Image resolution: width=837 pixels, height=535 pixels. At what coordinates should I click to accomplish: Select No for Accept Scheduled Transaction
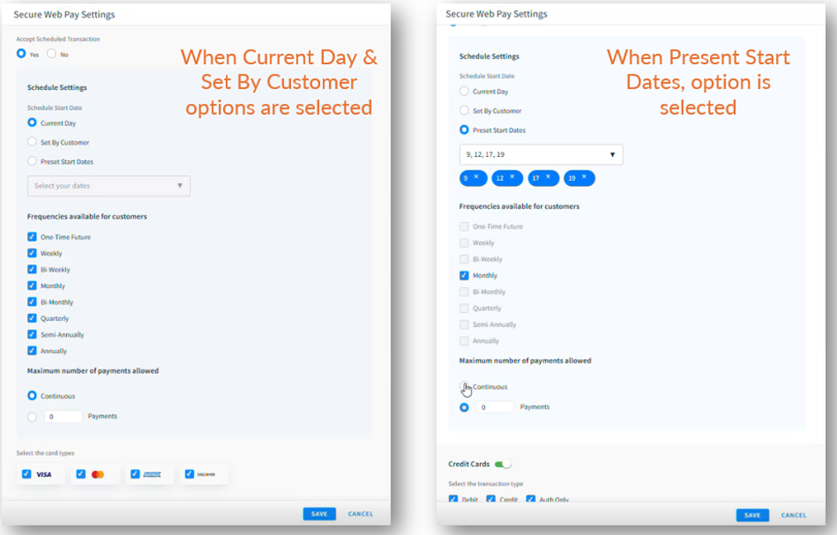pos(52,53)
